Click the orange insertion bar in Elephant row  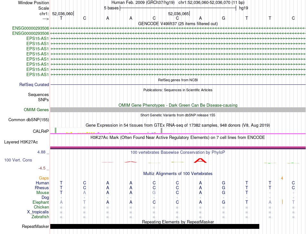point(282,202)
